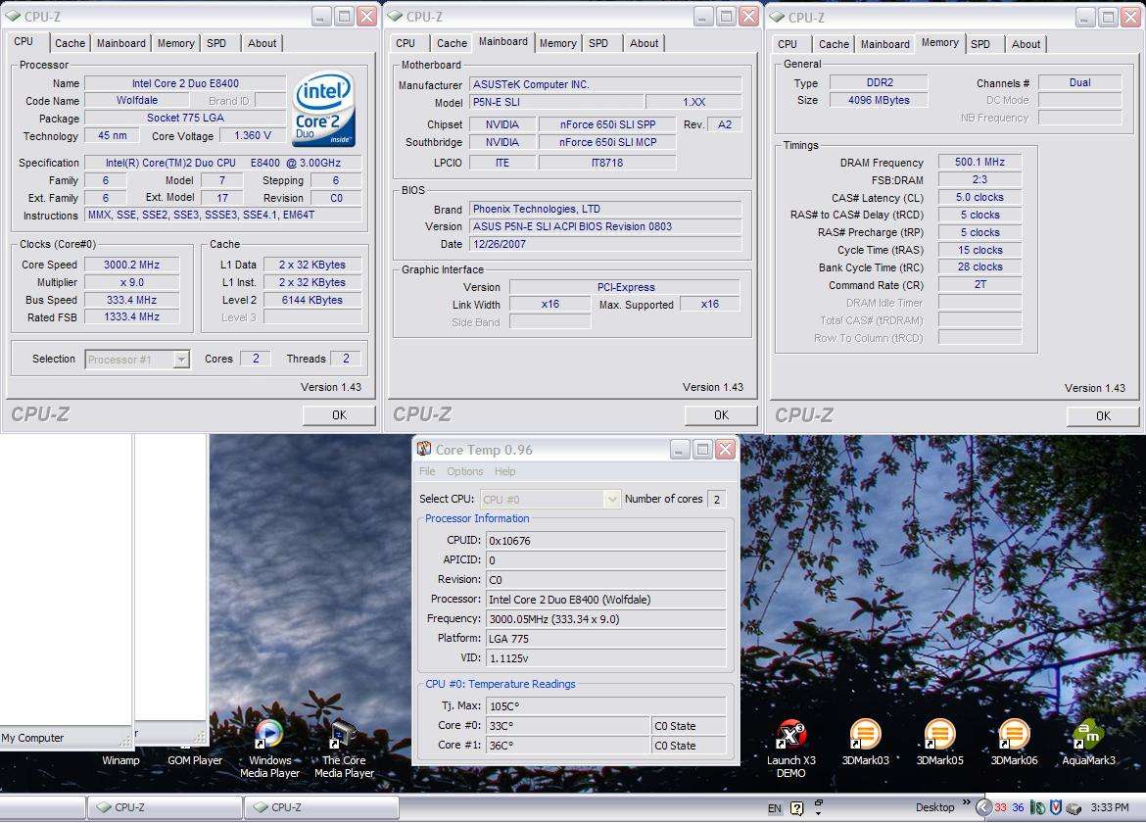
Task: Click the My Computer window title
Action: pyautogui.click(x=33, y=738)
